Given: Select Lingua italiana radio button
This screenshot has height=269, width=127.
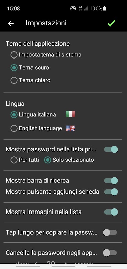Looking at the screenshot, I should [14, 115].
